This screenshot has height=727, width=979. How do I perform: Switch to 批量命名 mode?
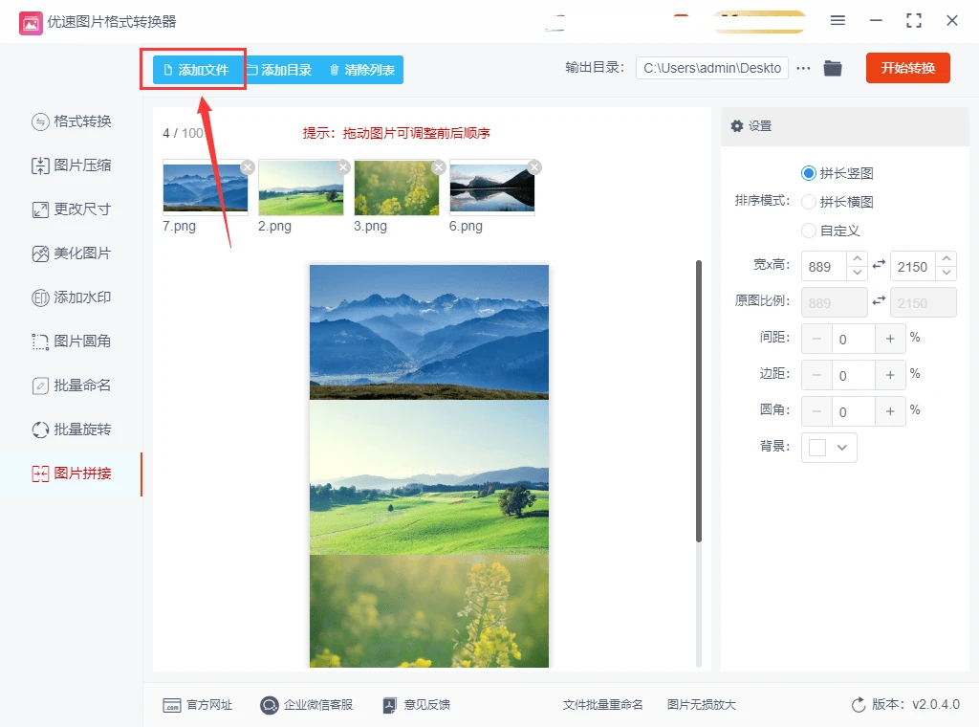(72, 386)
